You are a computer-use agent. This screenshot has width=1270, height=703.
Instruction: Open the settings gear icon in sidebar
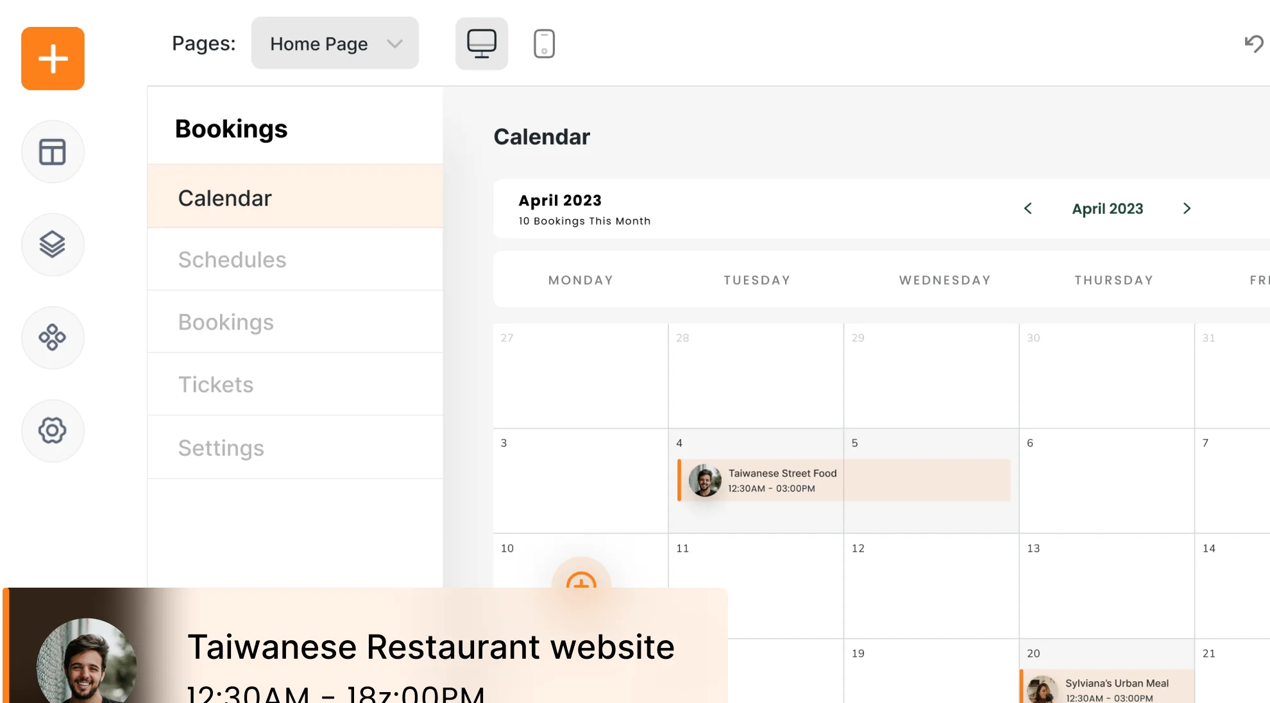coord(53,431)
